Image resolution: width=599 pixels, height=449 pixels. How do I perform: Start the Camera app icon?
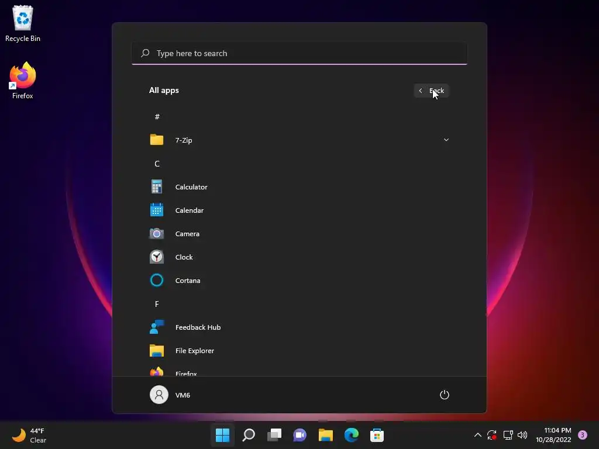(x=157, y=233)
